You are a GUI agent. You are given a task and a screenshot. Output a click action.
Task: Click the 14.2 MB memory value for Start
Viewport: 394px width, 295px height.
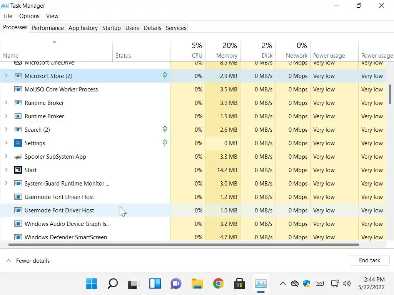pos(227,170)
